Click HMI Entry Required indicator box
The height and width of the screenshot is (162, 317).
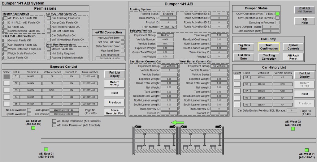click(x=49, y=53)
